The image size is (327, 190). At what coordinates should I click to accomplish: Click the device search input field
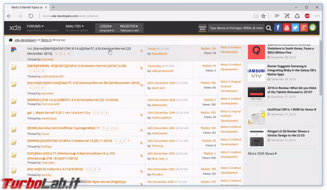point(236,28)
